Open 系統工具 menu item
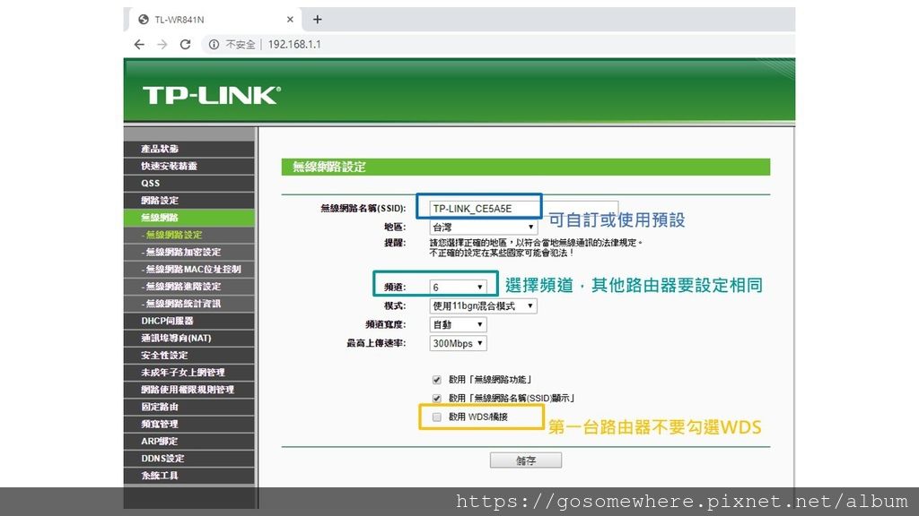Image resolution: width=919 pixels, height=516 pixels. coord(189,476)
